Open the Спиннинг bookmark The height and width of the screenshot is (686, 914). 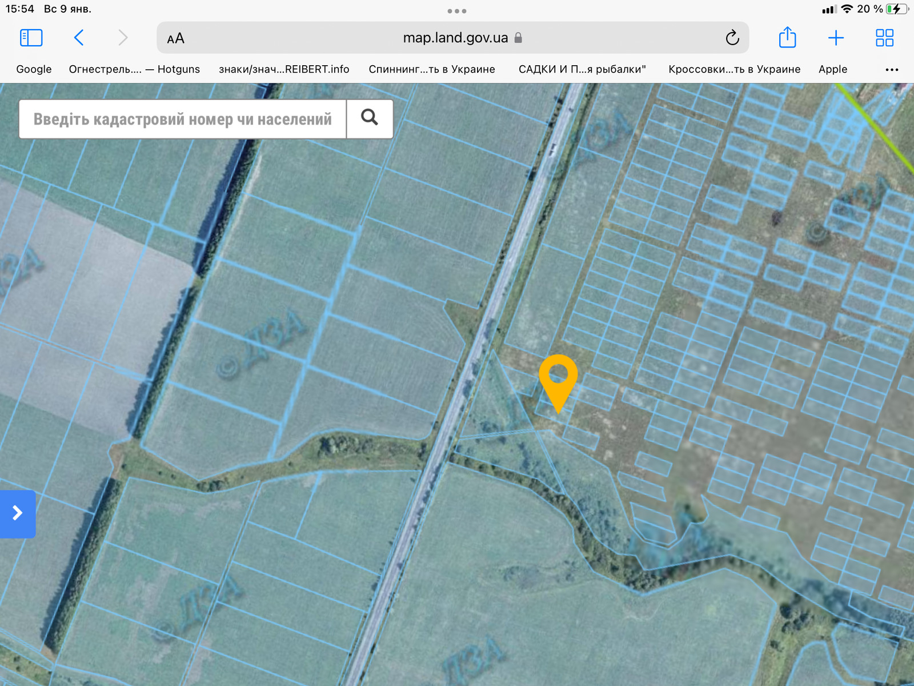click(x=431, y=69)
